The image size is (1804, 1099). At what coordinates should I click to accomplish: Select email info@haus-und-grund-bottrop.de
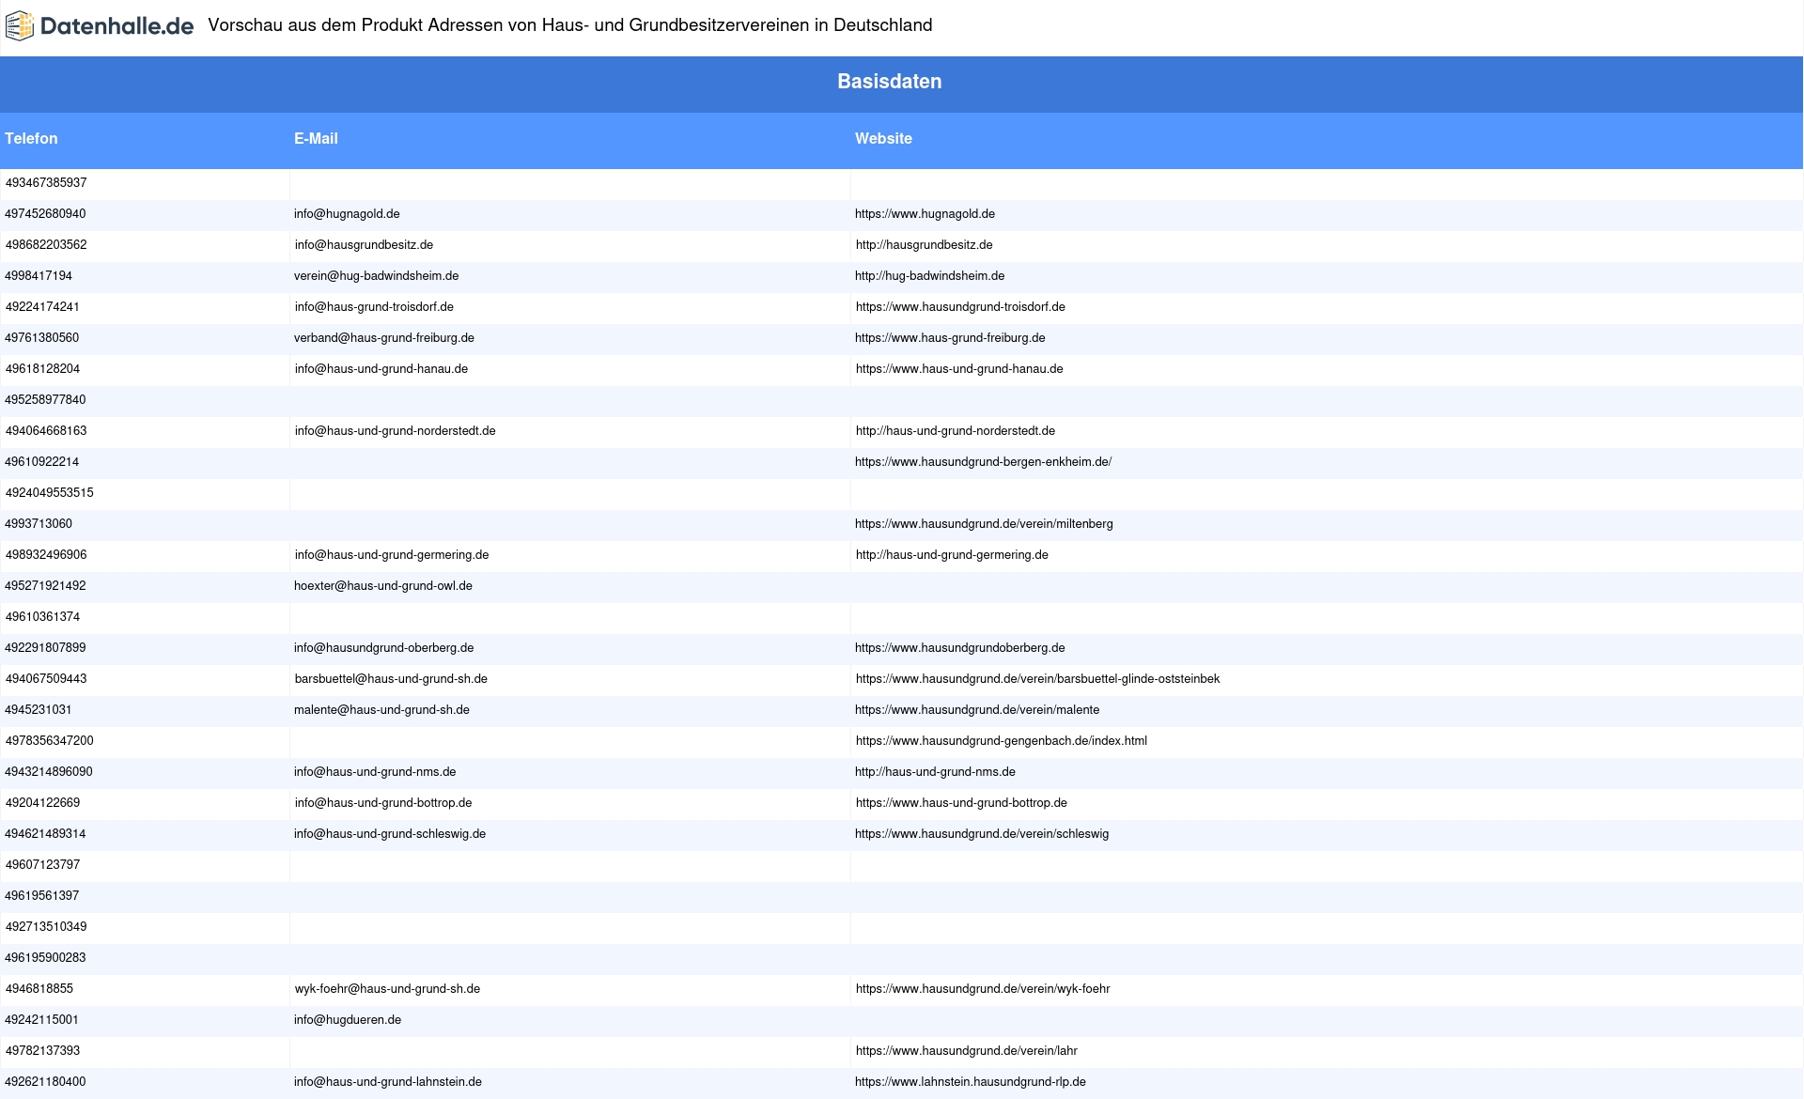click(383, 803)
